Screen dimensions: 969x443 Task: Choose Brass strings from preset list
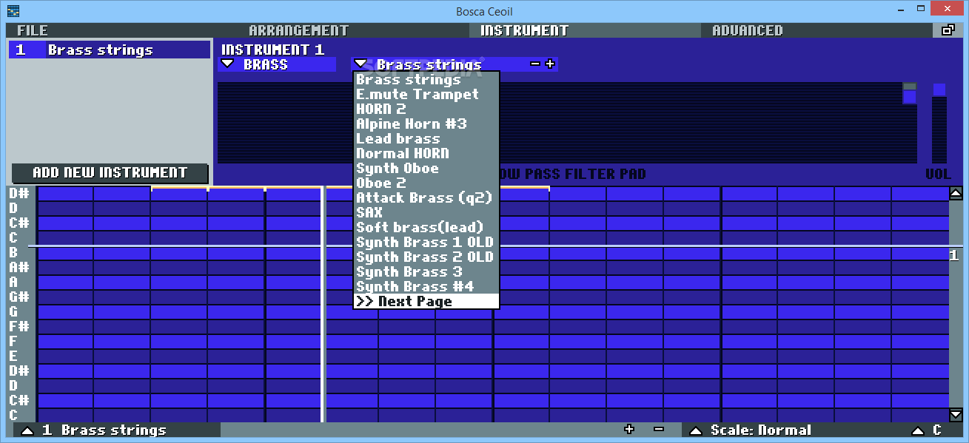point(426,79)
